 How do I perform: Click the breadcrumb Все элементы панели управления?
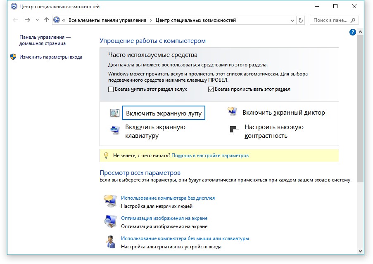click(107, 20)
